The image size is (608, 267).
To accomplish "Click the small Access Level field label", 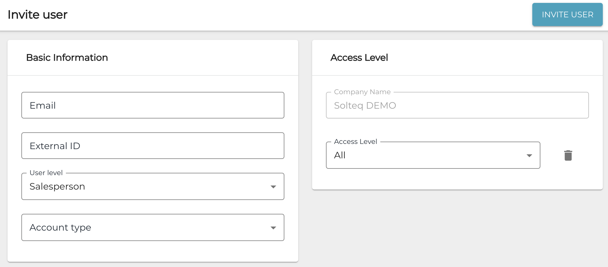I will (x=355, y=142).
